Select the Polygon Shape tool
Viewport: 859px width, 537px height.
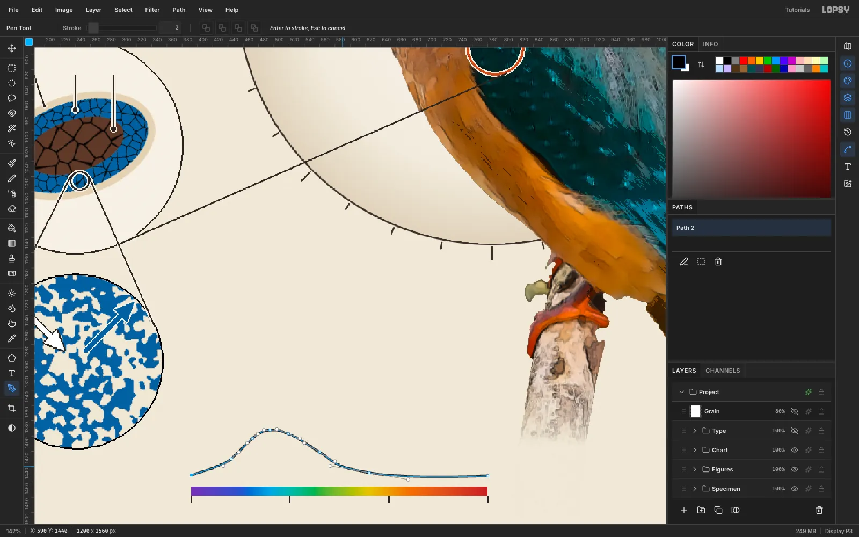pos(12,358)
